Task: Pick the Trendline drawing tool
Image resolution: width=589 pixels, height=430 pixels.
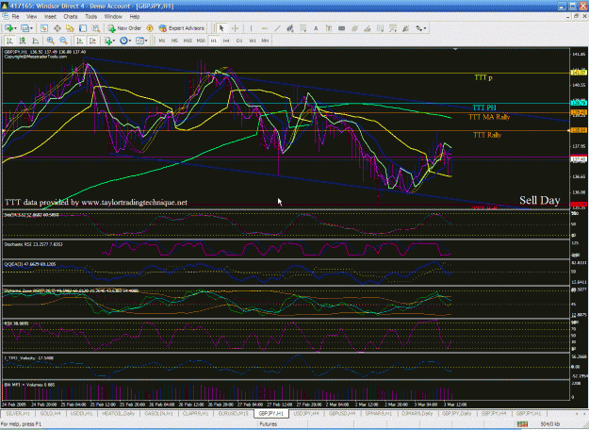Action: pyautogui.click(x=277, y=28)
